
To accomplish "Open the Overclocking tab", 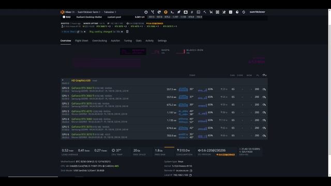I will (x=99, y=41).
